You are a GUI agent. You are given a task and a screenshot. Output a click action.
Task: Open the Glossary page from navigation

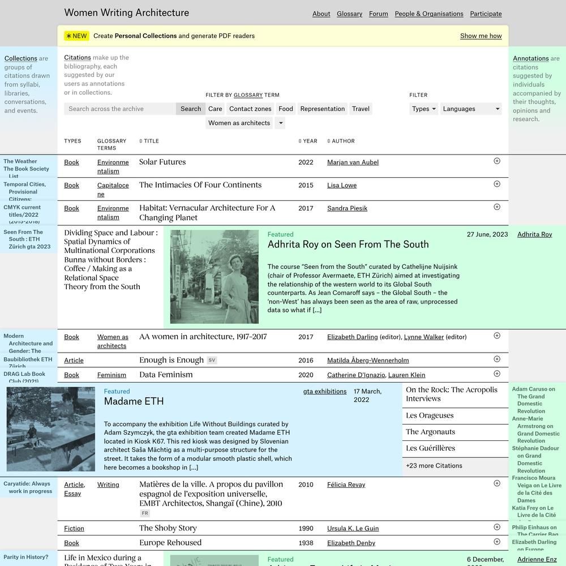tap(349, 14)
